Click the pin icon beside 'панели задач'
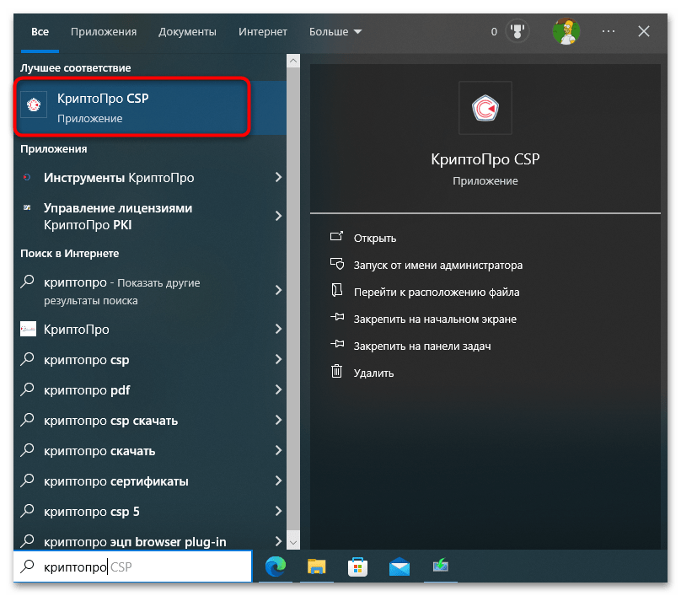681x596 pixels. point(337,344)
